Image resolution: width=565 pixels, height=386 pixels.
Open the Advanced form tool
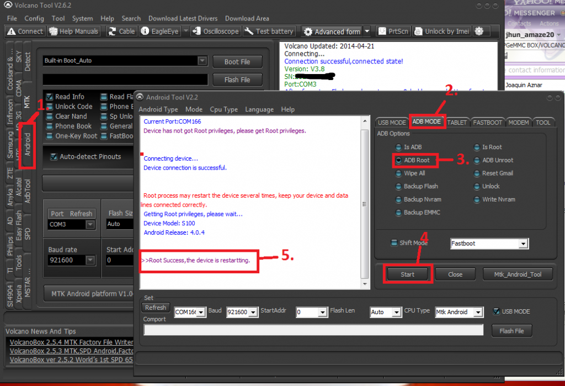332,31
